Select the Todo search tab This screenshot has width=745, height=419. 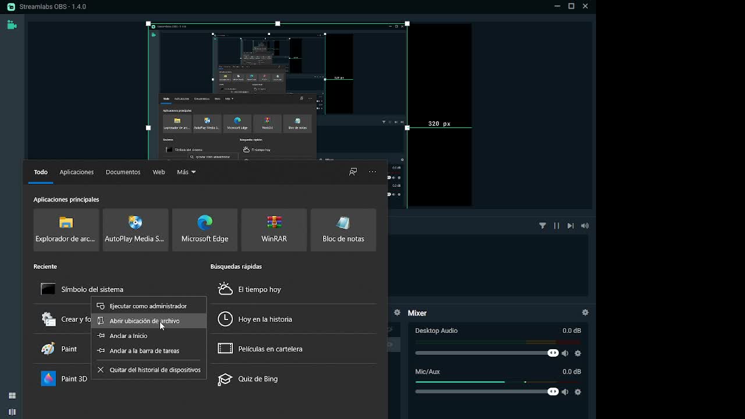pyautogui.click(x=41, y=172)
